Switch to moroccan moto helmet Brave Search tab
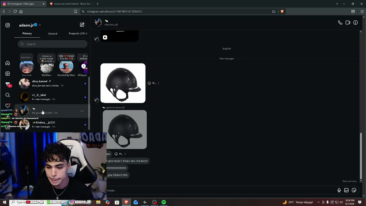Viewport: 366px width, 206px height. [70, 4]
